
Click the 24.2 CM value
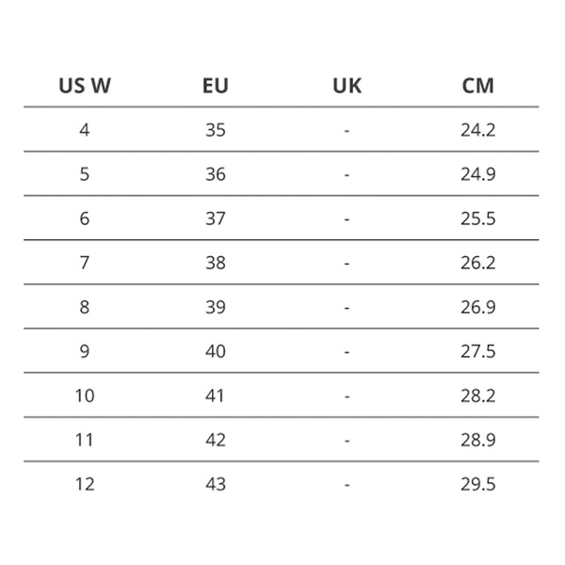pos(477,130)
